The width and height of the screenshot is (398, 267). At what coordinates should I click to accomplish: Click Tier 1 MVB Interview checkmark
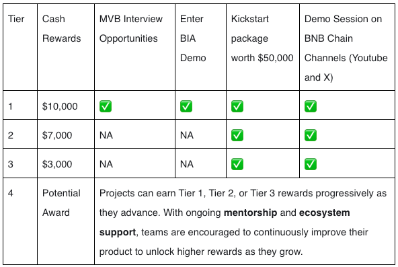click(x=106, y=106)
